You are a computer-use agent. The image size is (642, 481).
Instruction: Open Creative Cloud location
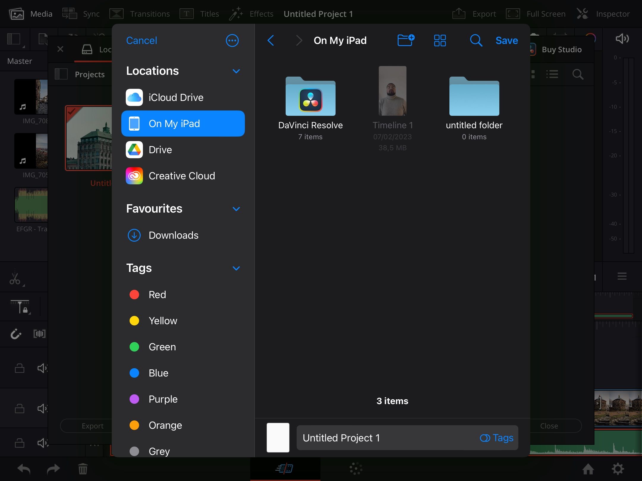(181, 176)
